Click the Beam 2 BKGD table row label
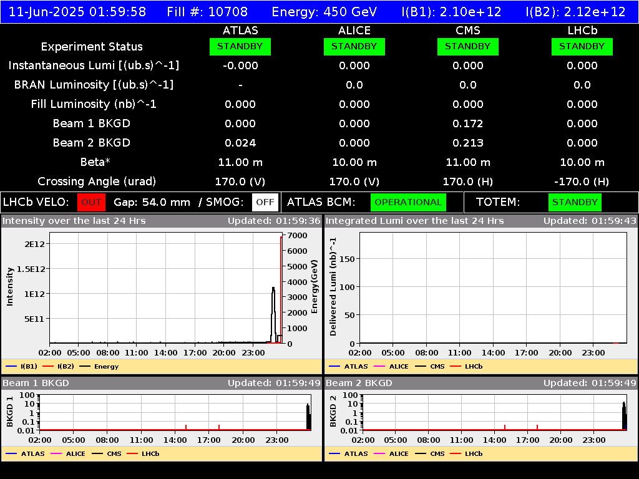Screen dimensions: 639x479 click(x=92, y=143)
